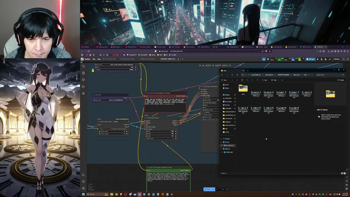Select Downloads in File Explorer navigation

coord(228,98)
